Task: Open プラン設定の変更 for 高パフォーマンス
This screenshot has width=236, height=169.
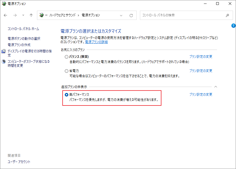Action: 201,94
